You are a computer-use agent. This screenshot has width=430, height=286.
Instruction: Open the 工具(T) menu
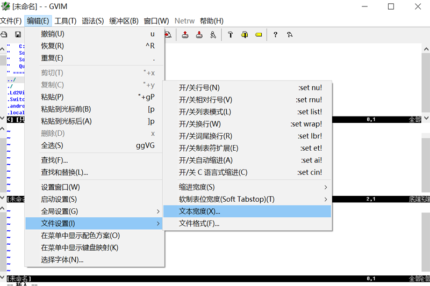pyautogui.click(x=65, y=21)
